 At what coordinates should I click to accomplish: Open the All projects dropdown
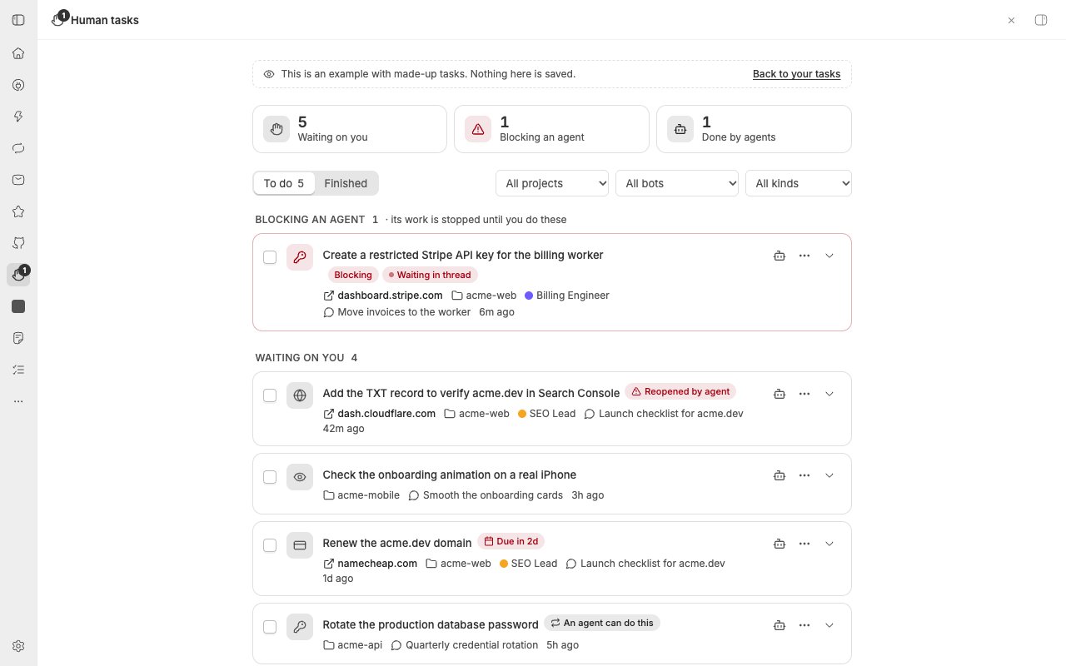552,183
